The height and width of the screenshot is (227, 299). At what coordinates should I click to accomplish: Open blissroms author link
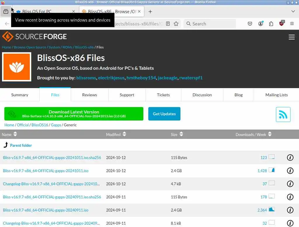(x=86, y=78)
